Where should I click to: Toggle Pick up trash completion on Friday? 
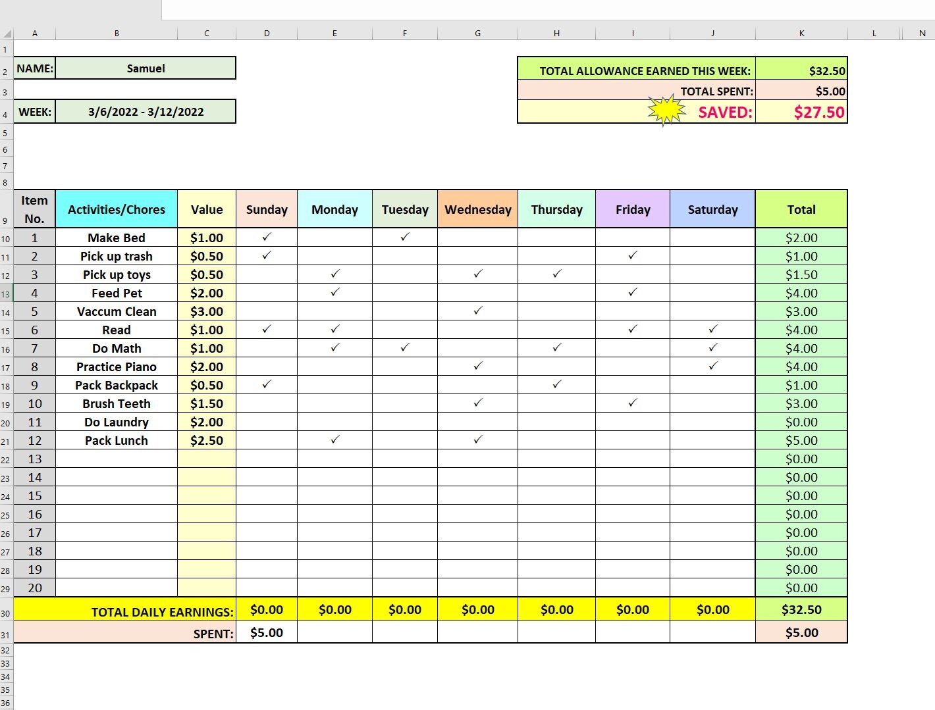pyautogui.click(x=633, y=256)
